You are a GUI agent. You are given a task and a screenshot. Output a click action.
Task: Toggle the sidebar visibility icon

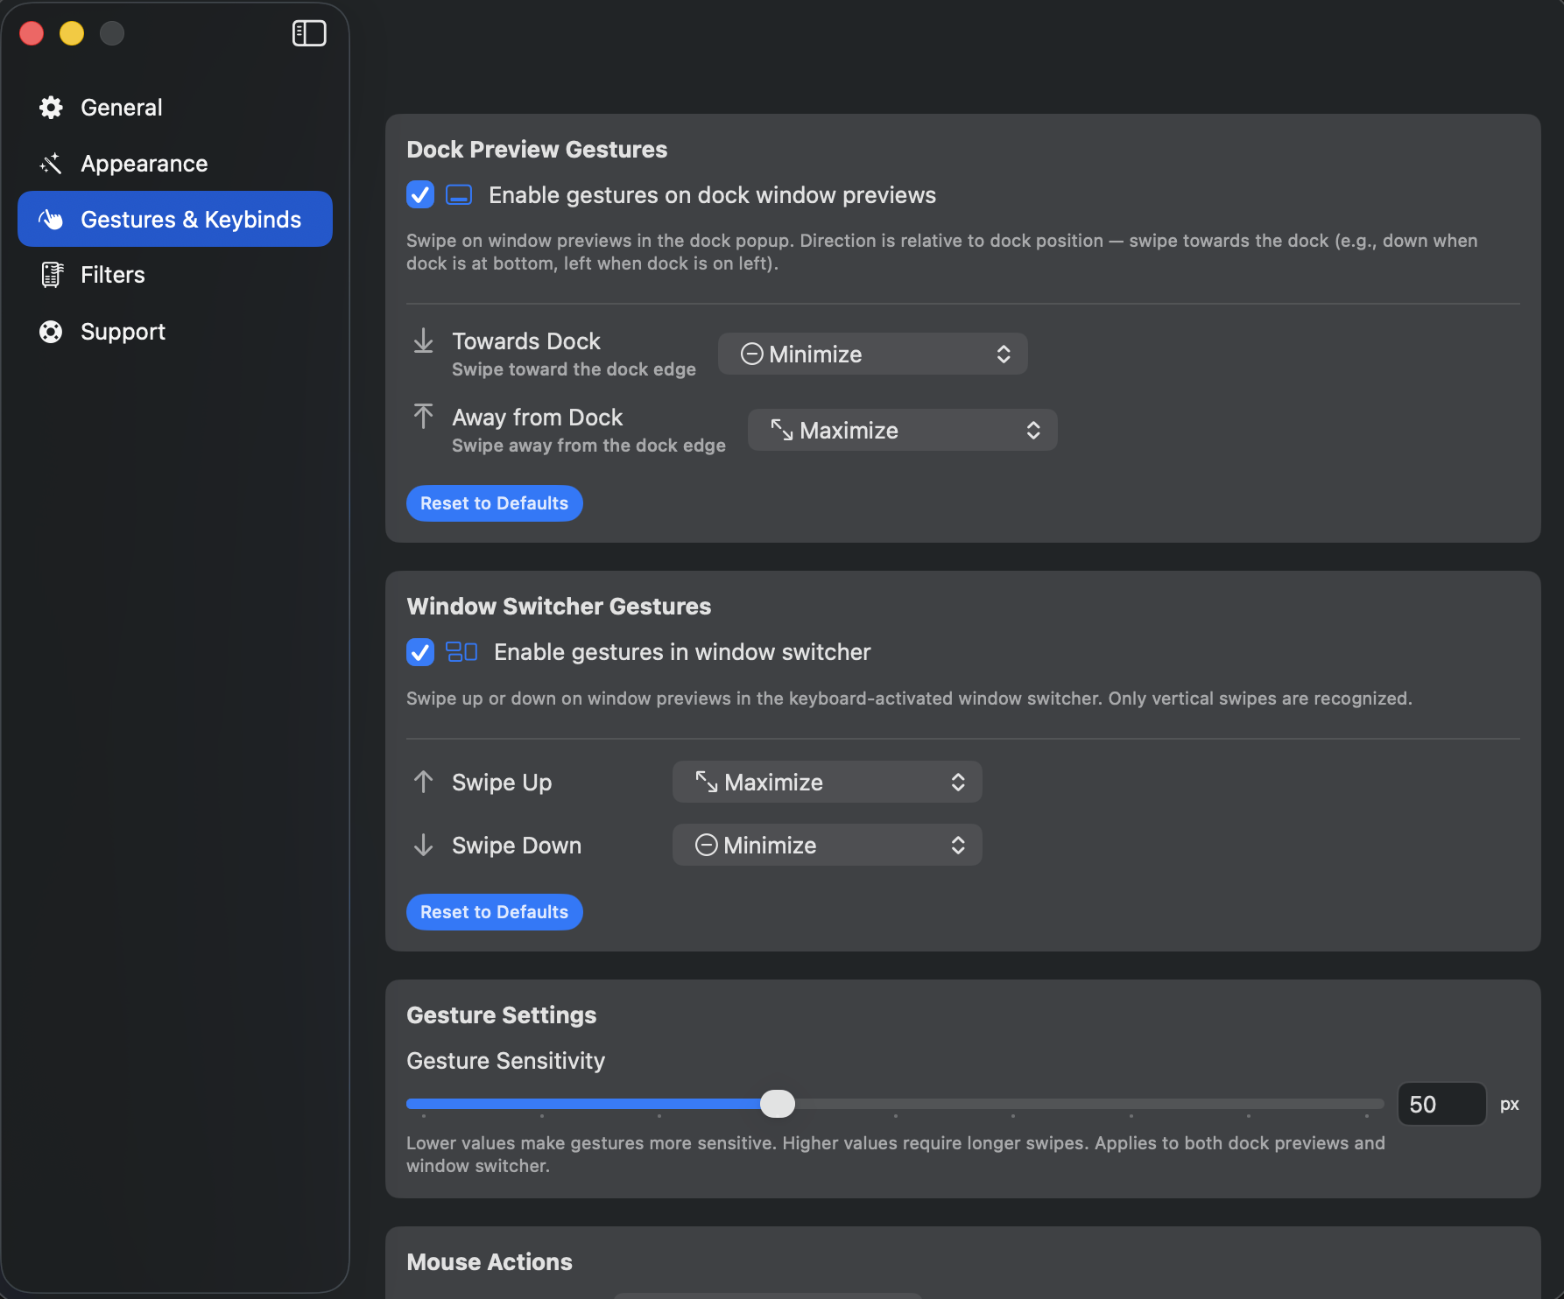point(309,32)
